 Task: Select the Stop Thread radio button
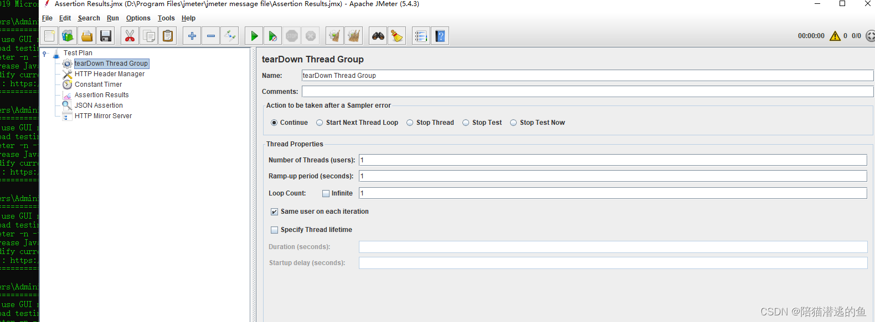410,123
